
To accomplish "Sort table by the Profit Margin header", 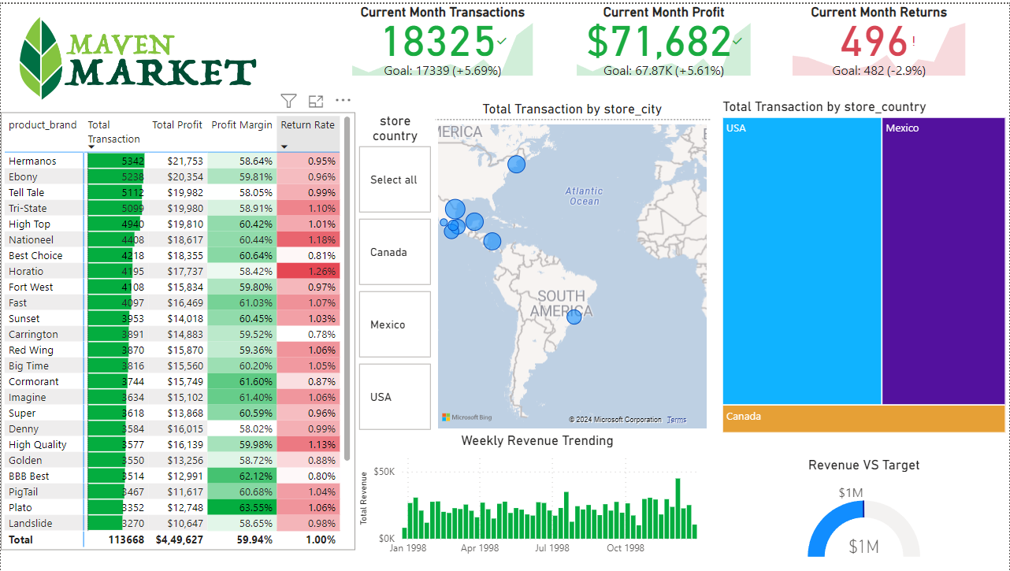I will click(x=241, y=125).
